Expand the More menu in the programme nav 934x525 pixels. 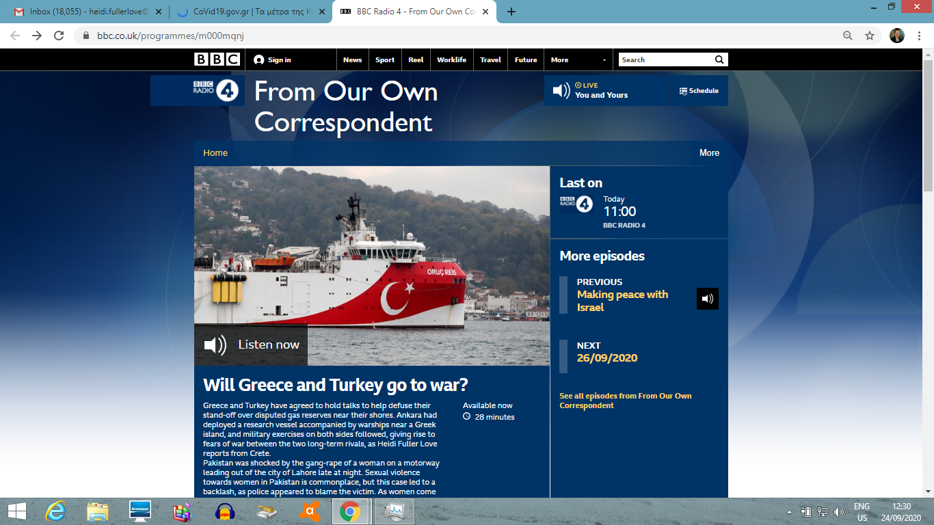tap(709, 153)
